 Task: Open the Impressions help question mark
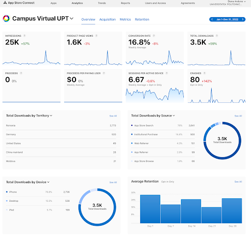point(25,36)
